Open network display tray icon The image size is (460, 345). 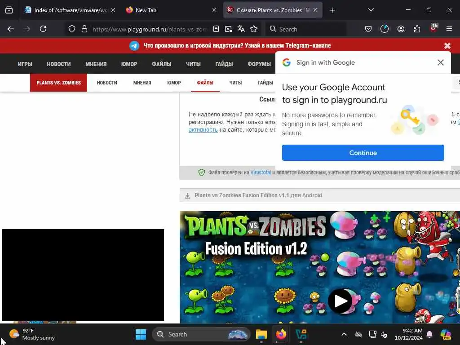coord(372,334)
